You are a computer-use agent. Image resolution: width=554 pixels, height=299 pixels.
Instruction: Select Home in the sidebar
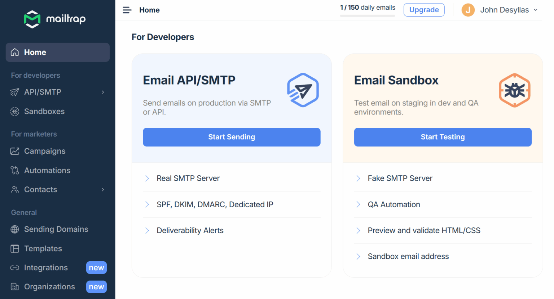pyautogui.click(x=35, y=52)
